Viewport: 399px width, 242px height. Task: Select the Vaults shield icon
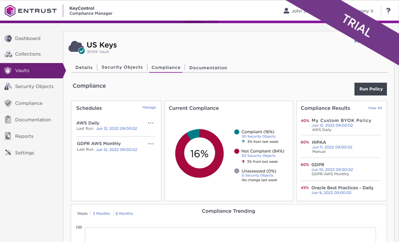[8, 70]
